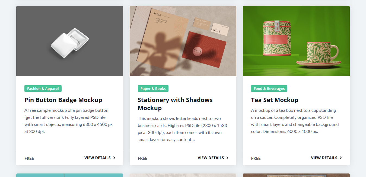This screenshot has width=366, height=177.
Task: Select the Food & Beverages category tag
Action: (x=269, y=88)
